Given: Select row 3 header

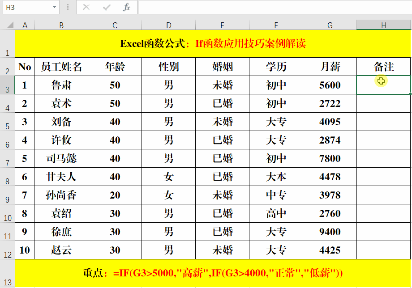Looking at the screenshot, I should (7, 85).
